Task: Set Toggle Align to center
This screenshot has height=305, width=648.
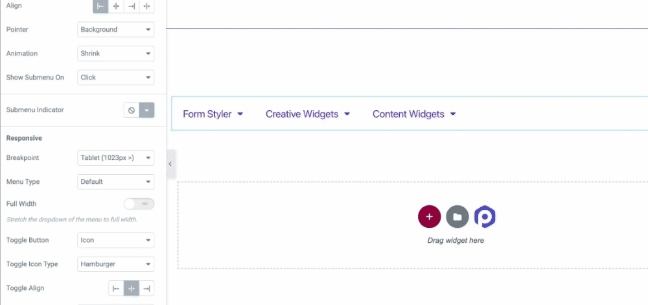Action: coord(132,288)
